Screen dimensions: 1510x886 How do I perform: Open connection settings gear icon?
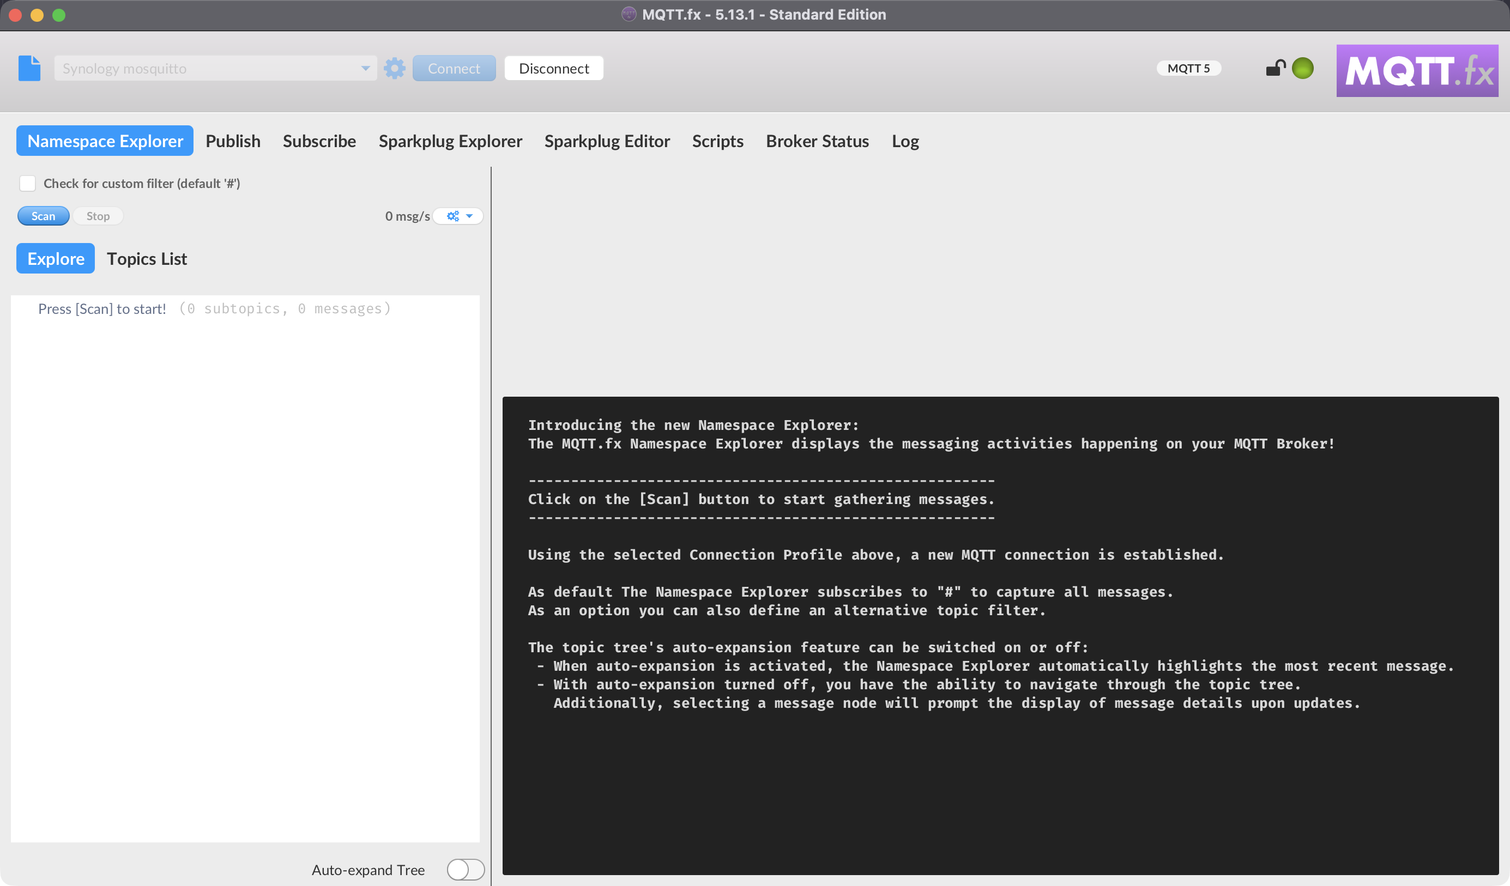pyautogui.click(x=394, y=68)
